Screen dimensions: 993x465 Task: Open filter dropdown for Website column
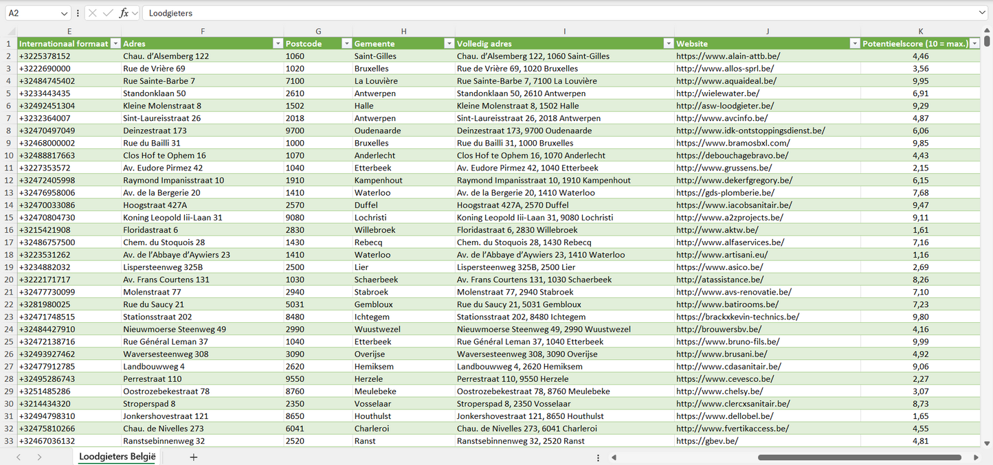tap(854, 43)
